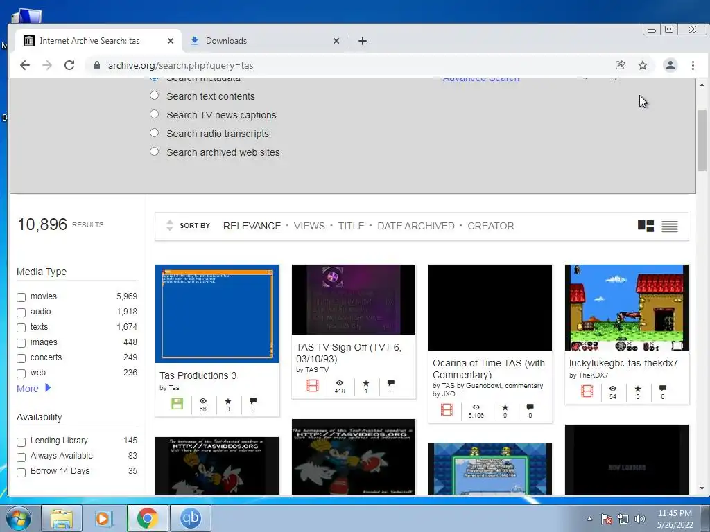Open the Chrome profile avatar
This screenshot has height=532, width=710.
click(670, 65)
